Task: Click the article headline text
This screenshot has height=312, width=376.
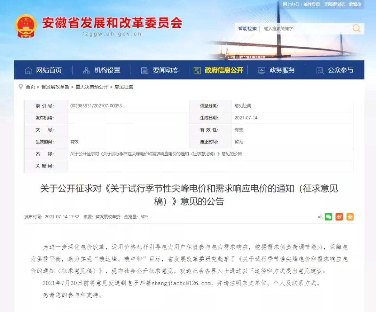Action: 189,195
